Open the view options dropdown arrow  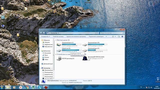click(x=115, y=36)
